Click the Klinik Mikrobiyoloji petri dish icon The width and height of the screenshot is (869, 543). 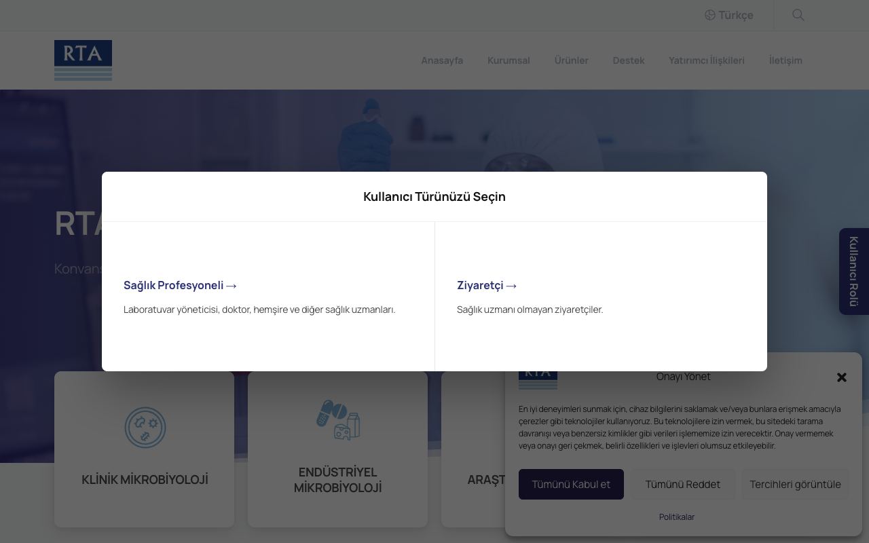tap(145, 428)
